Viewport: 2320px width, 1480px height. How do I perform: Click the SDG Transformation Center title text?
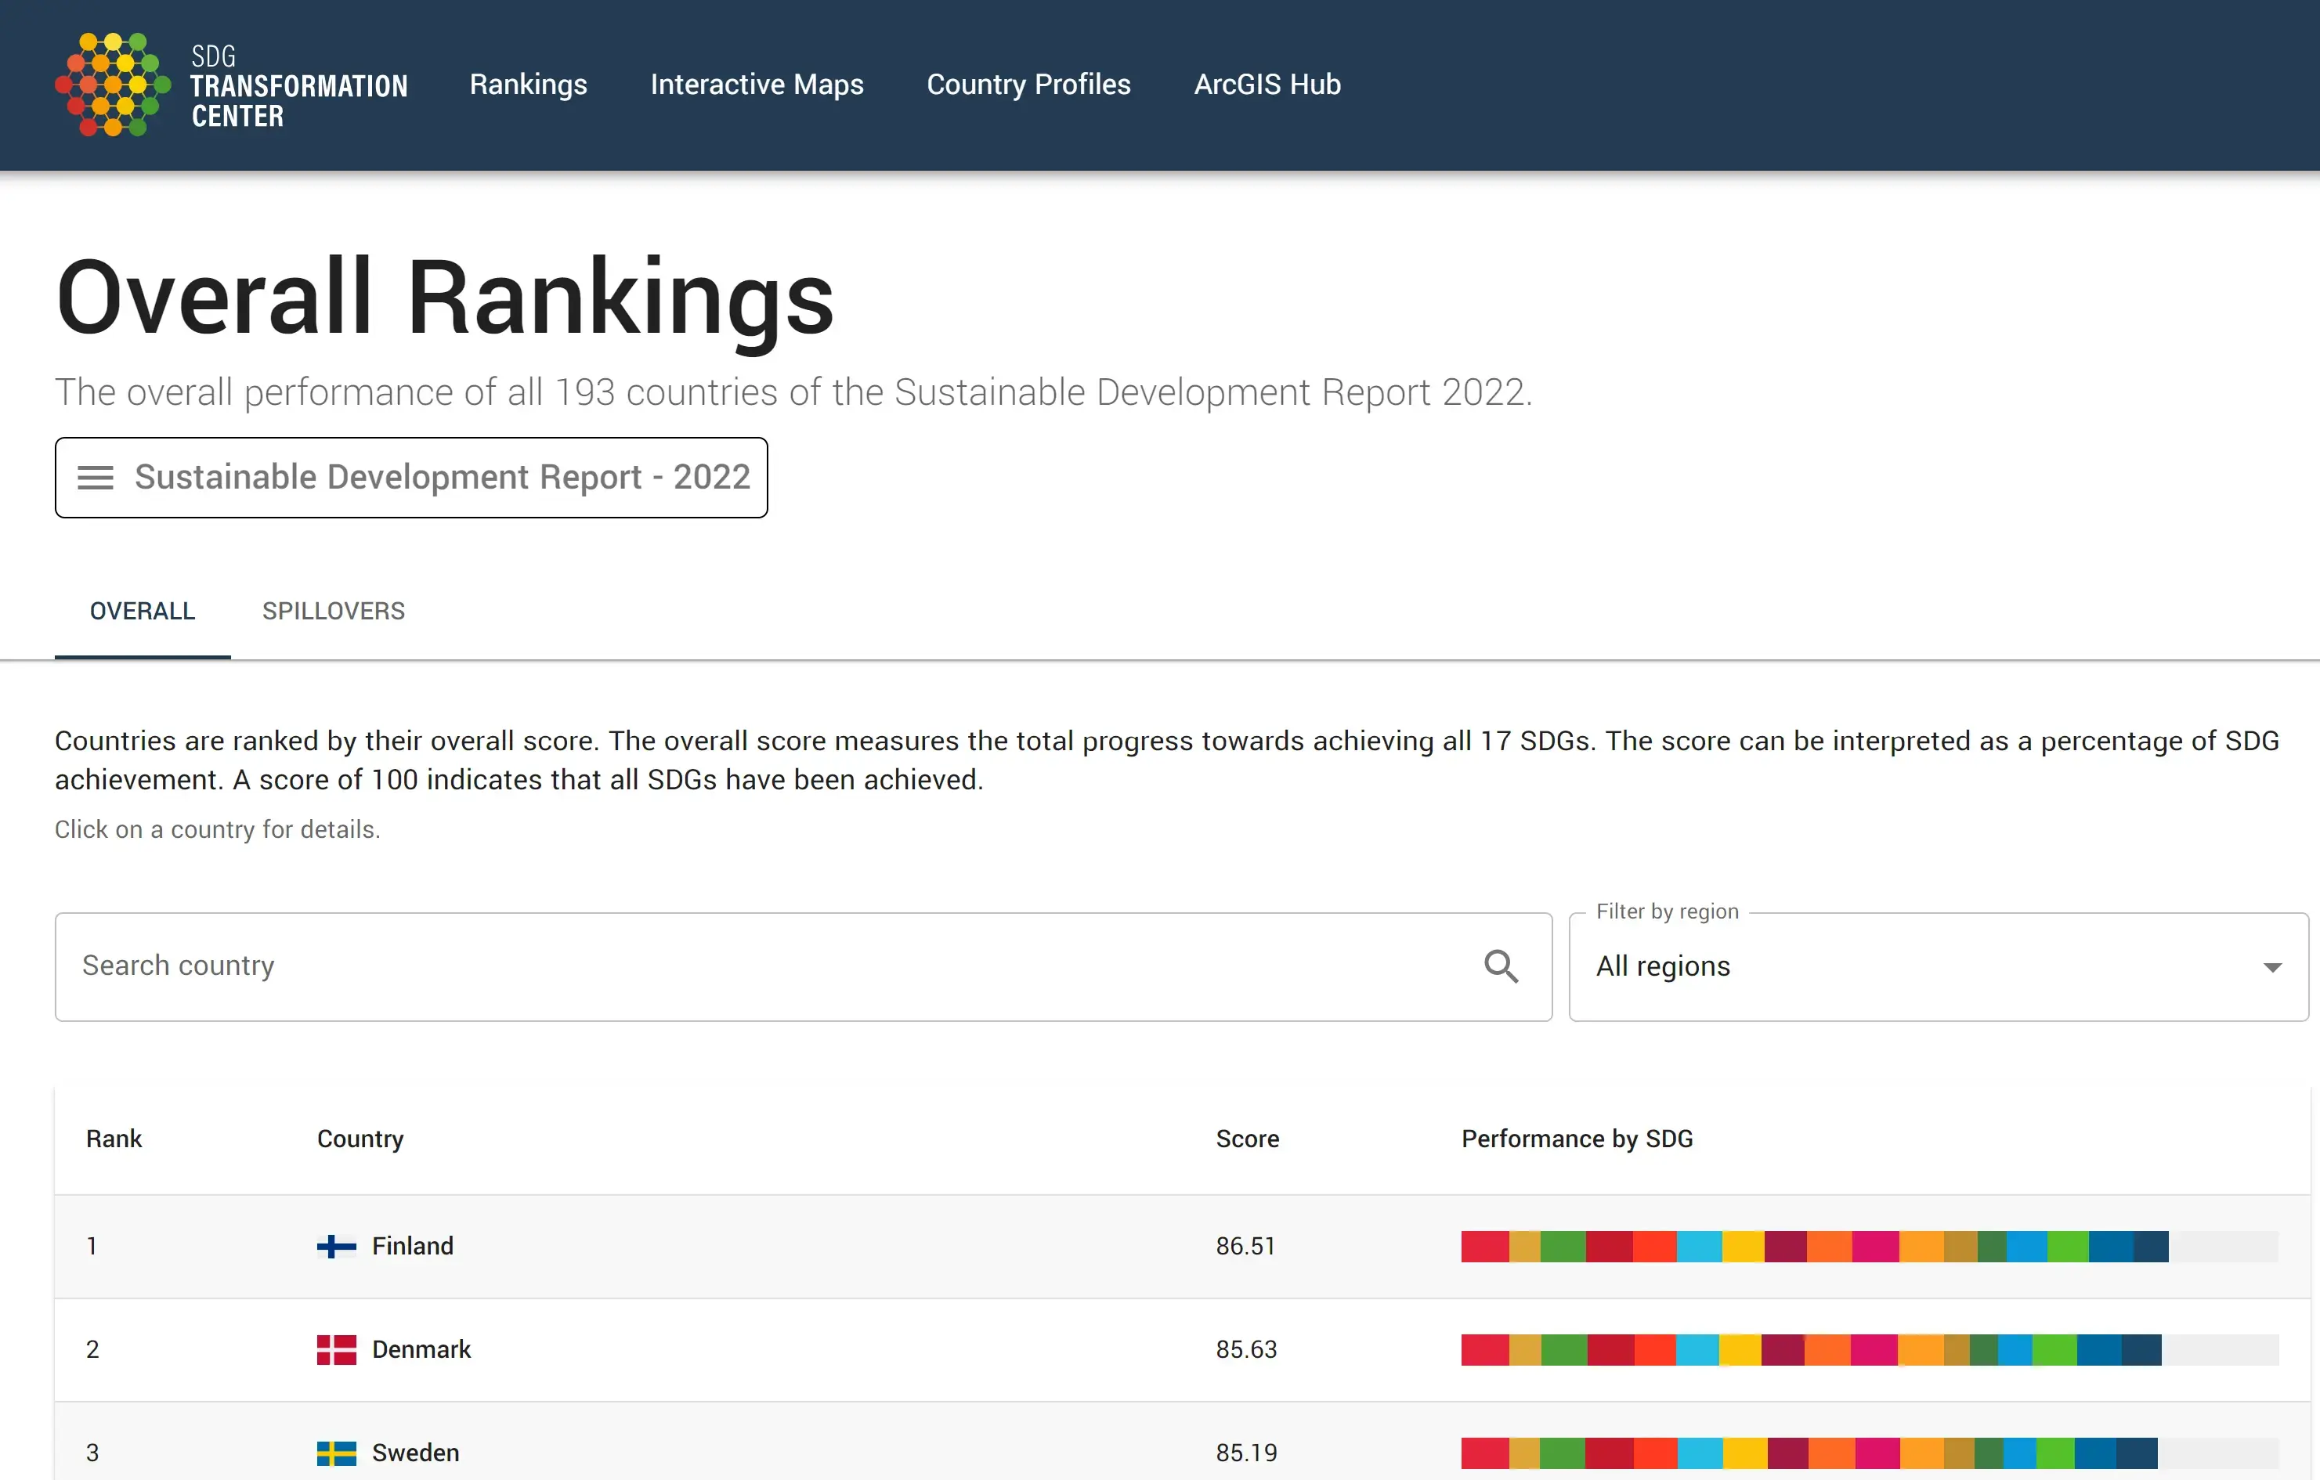(298, 87)
